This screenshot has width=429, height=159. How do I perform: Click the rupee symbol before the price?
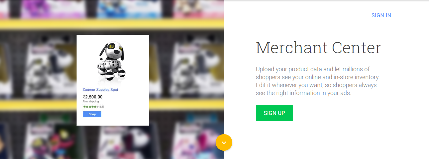[84, 97]
